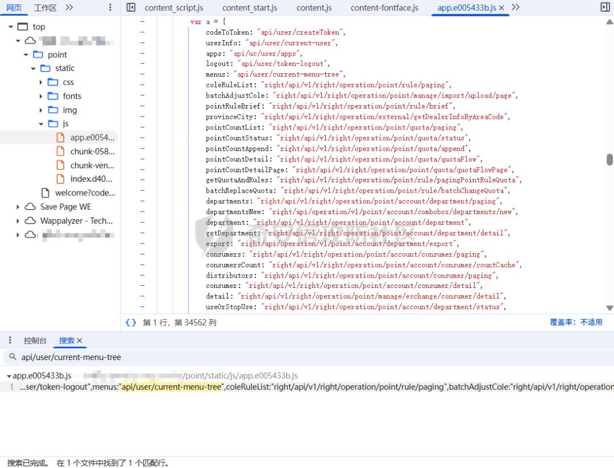This screenshot has height=468, width=614.
Task: Open the drawer three-dot menu beside 控制台
Action: (10, 340)
